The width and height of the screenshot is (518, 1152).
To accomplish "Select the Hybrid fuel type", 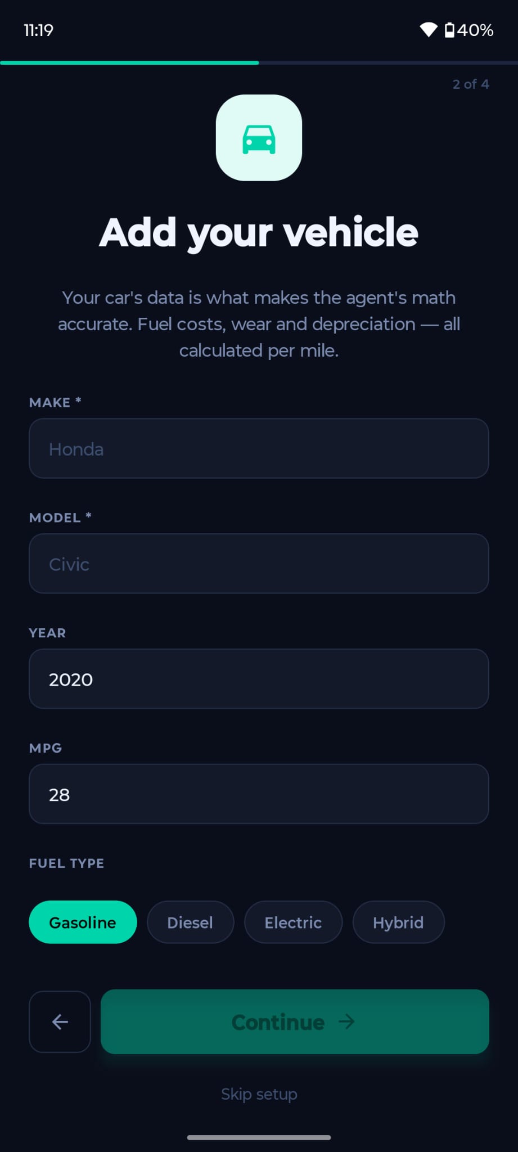I will pyautogui.click(x=398, y=922).
